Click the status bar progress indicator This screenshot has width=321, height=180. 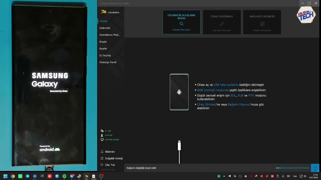293,168
